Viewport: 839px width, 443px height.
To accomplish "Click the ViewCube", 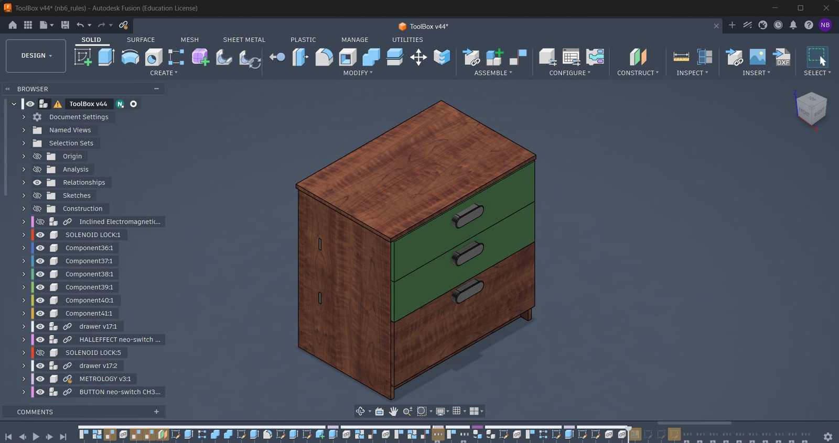I will click(811, 109).
